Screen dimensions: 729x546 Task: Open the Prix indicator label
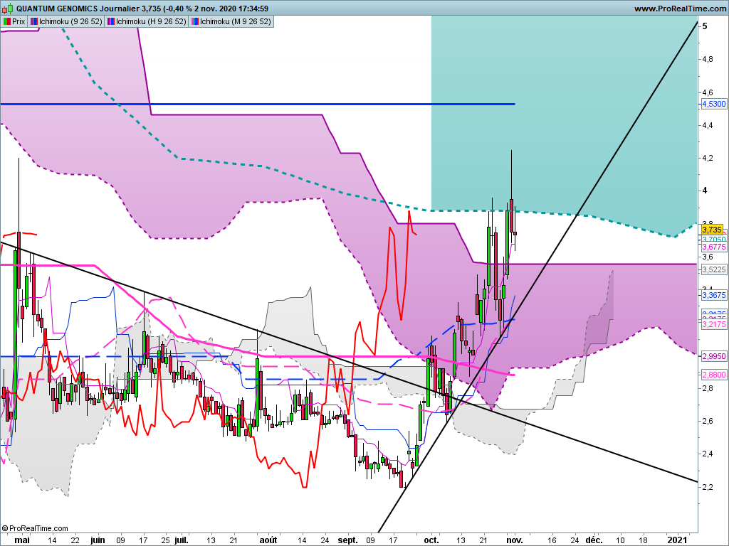click(14, 21)
